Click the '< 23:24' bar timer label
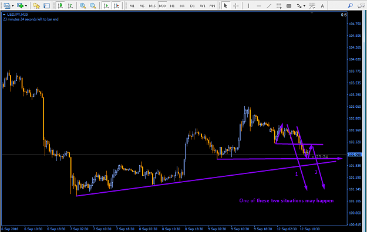 (320, 157)
